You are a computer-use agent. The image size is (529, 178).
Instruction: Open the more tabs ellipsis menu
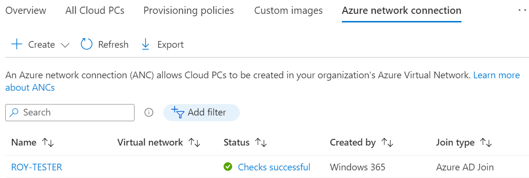point(523,10)
